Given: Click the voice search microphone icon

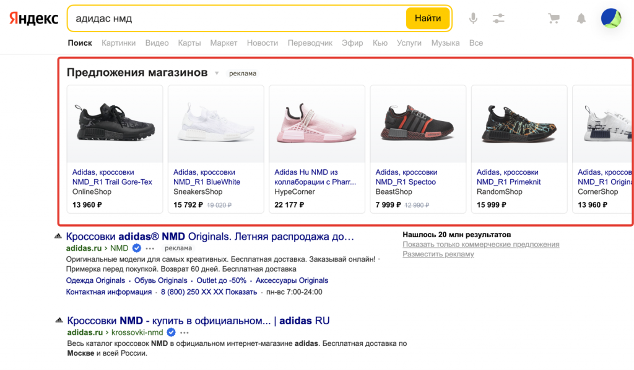Looking at the screenshot, I should (473, 19).
